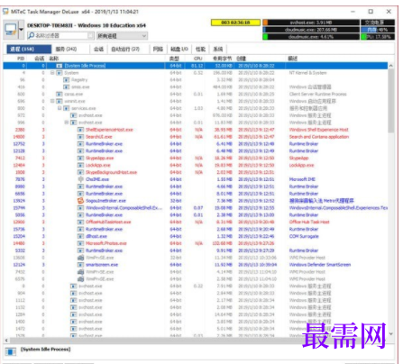
Task: Click the svchost.exe 3.91 MB meter bar
Action: click(x=311, y=23)
